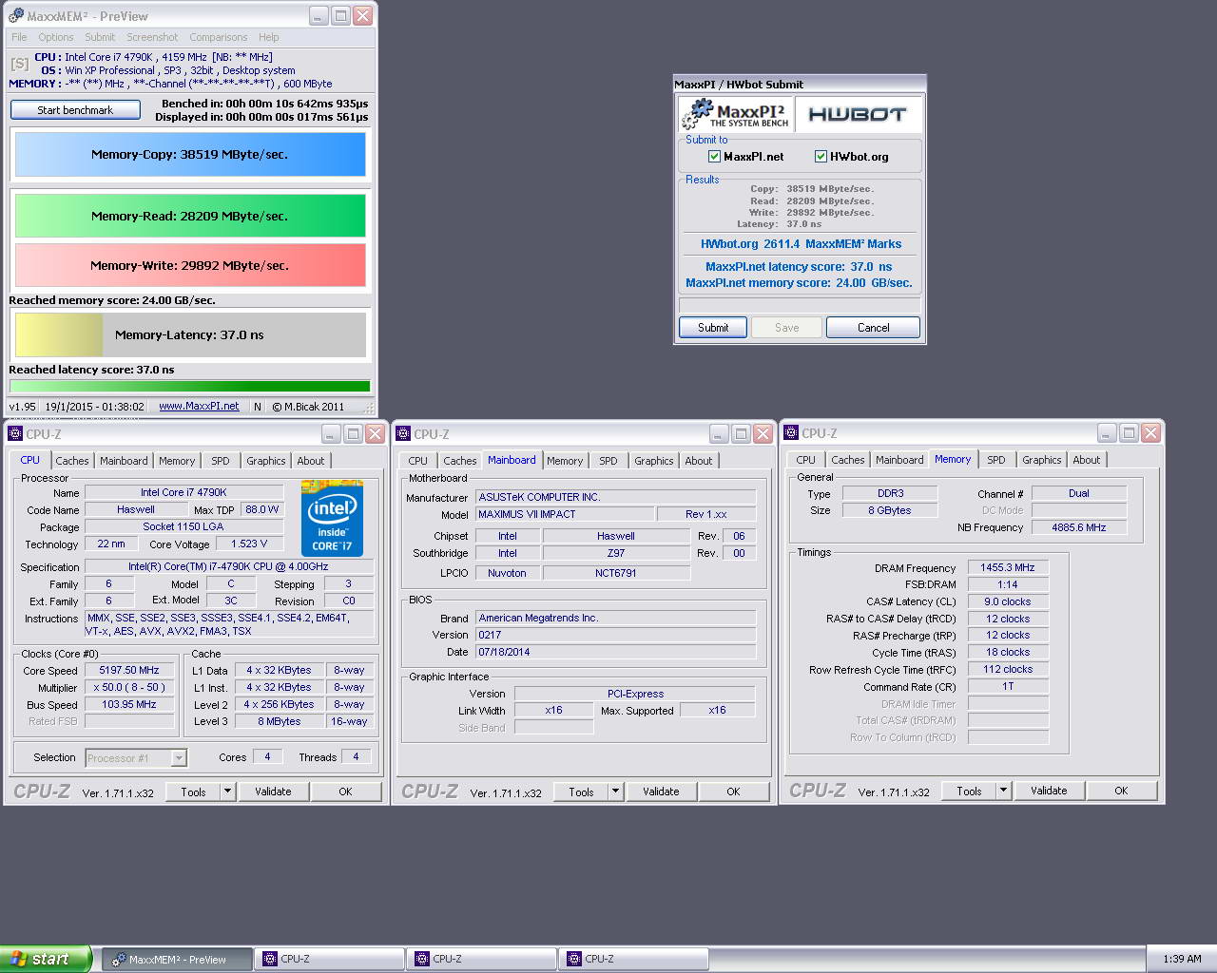Open the Tools dropdown arrow in CPU-Z Mainboard window
The width and height of the screenshot is (1217, 973).
tap(615, 792)
